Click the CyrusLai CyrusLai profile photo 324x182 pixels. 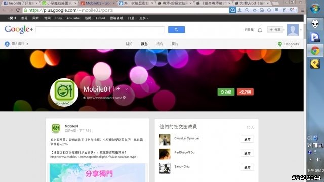point(165,140)
